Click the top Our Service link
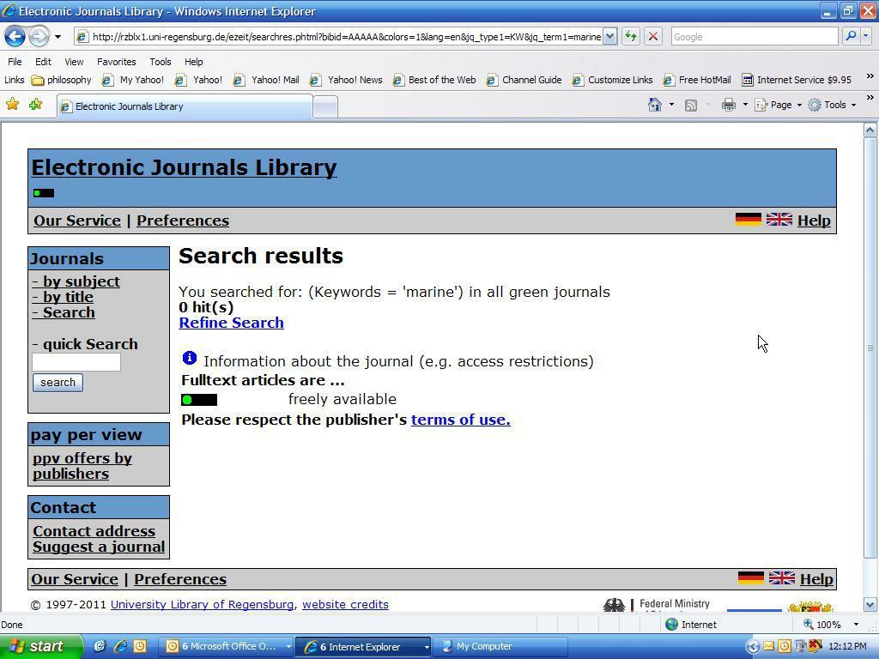879x659 pixels. (77, 221)
